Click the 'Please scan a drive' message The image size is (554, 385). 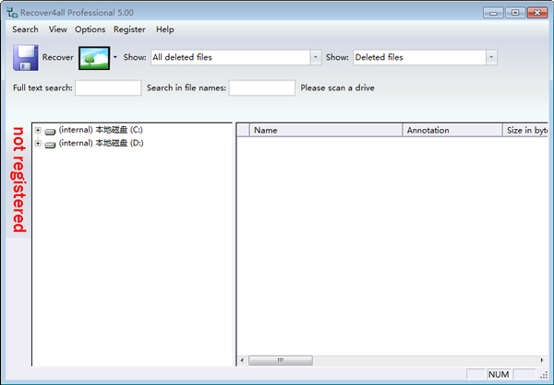coord(337,87)
